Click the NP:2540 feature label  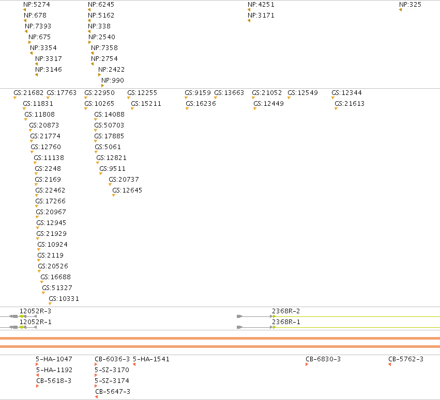coord(102,37)
